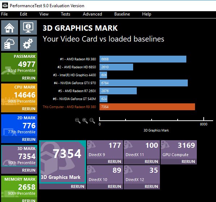Viewport: 216px width, 202px height.
Task: Open the File menu
Action: [4, 14]
